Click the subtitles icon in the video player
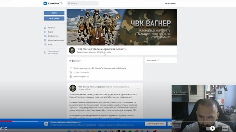 tap(225, 129)
